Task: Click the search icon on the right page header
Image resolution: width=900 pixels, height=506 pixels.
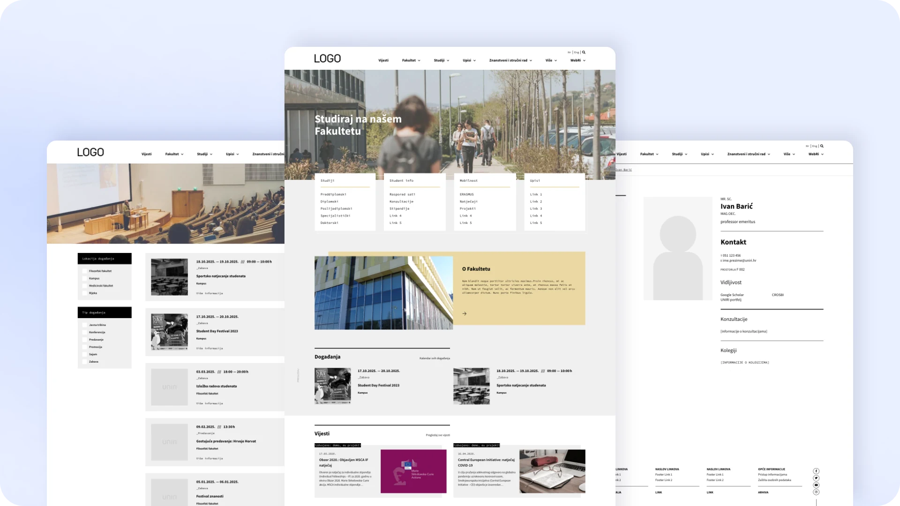Action: click(822, 146)
